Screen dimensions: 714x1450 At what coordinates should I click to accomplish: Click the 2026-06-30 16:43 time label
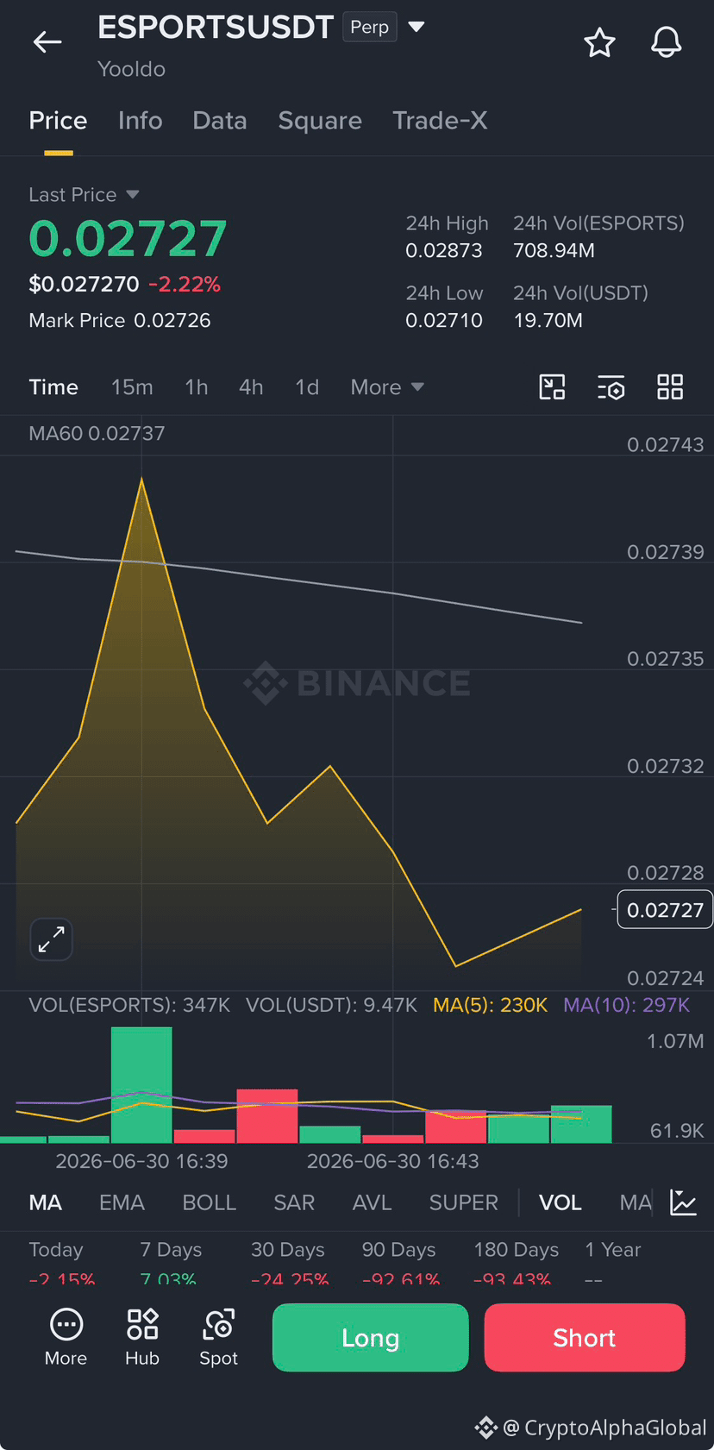tap(393, 1161)
